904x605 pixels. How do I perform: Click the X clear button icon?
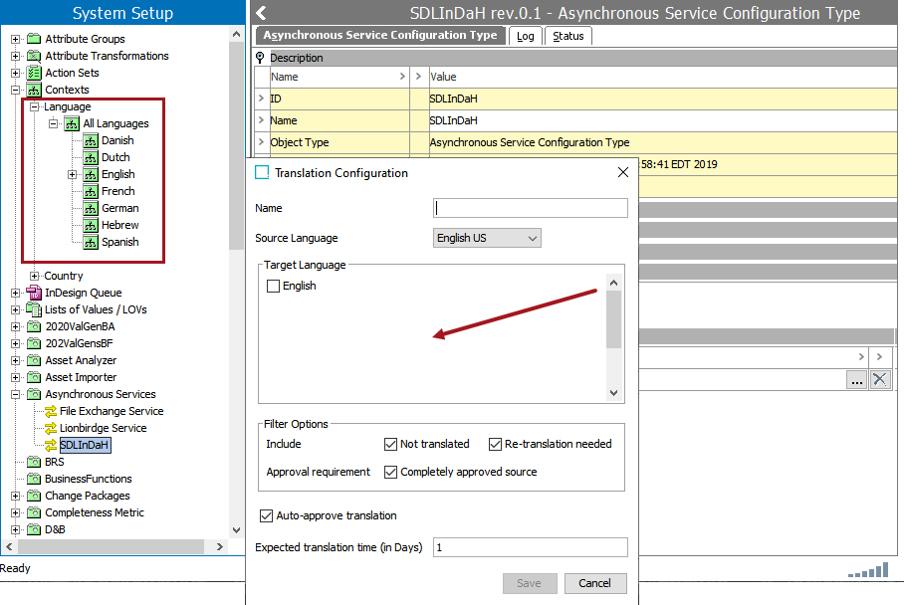coord(879,379)
